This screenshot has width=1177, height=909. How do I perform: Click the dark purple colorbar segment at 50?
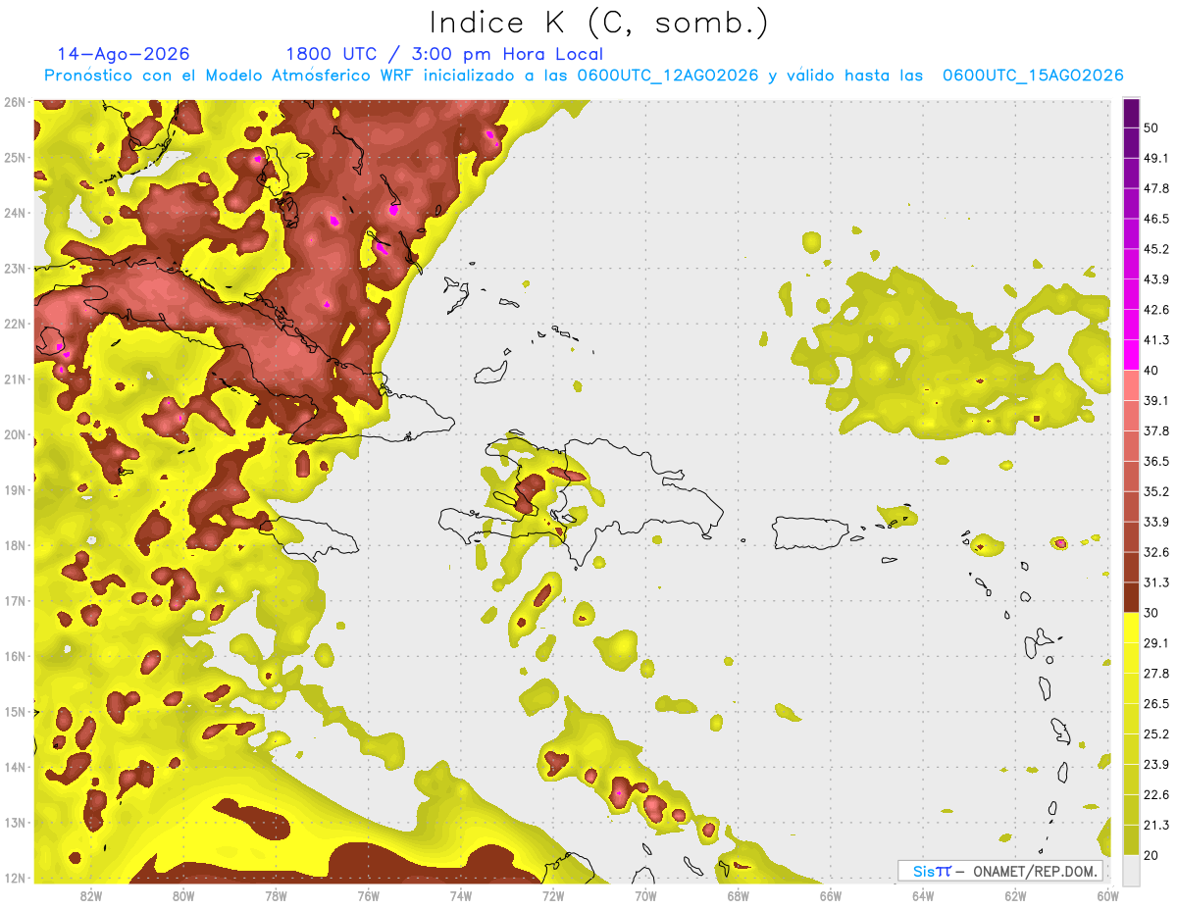click(1131, 113)
